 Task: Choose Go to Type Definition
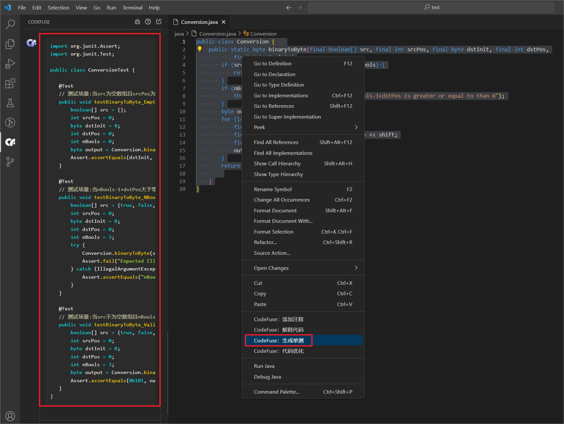tap(303, 85)
